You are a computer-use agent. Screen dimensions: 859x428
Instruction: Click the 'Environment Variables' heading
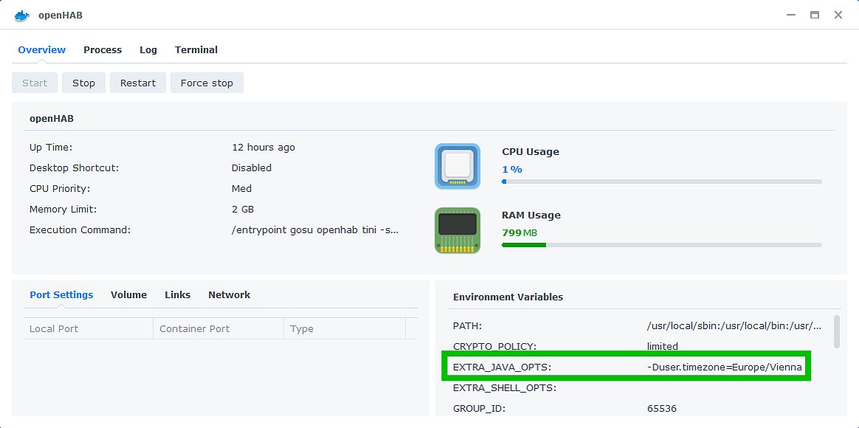point(508,297)
